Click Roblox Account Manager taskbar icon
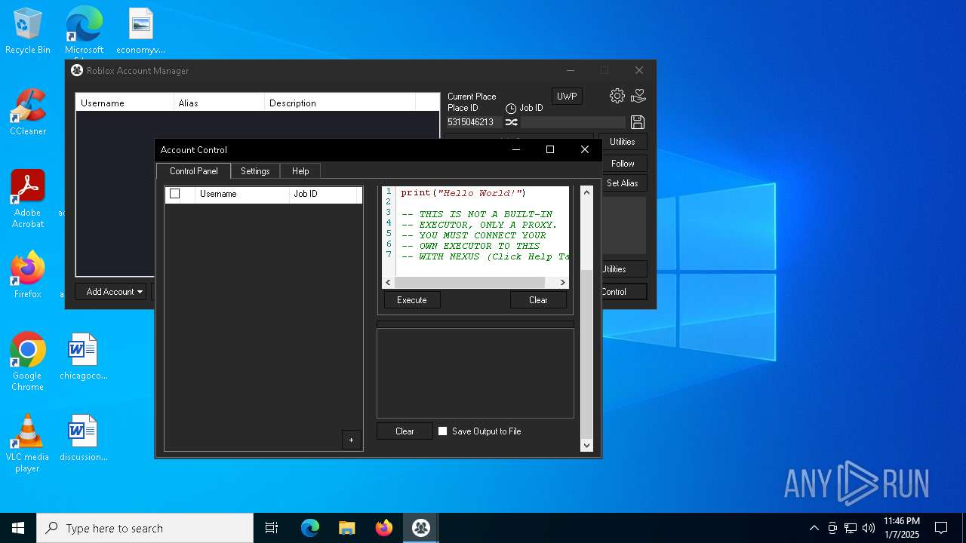The width and height of the screenshot is (966, 543). click(421, 528)
